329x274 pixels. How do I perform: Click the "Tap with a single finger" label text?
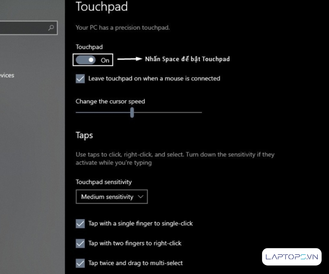(140, 224)
